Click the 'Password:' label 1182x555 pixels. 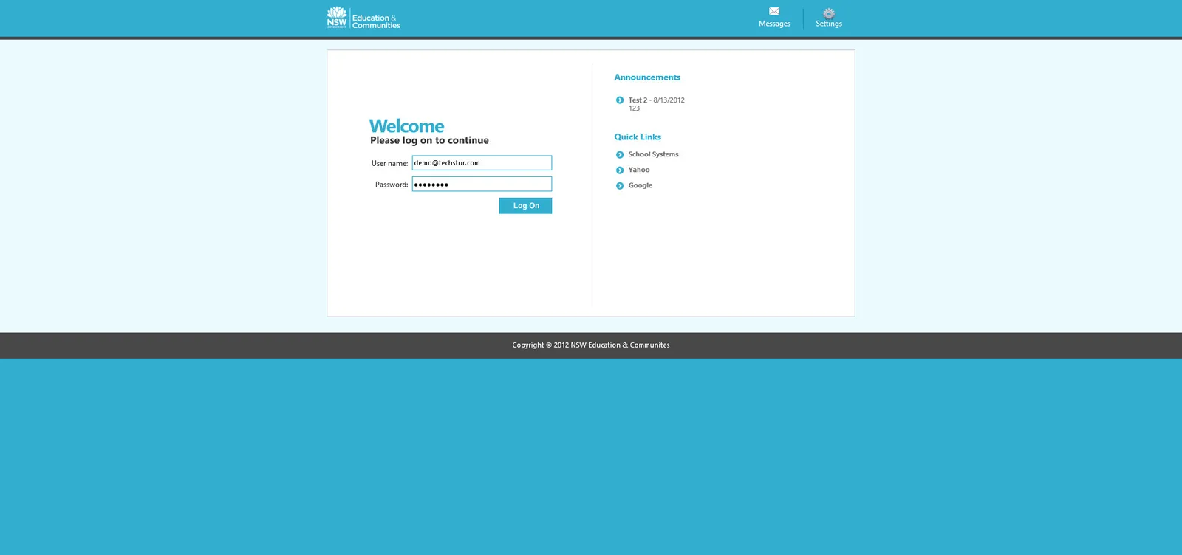tap(391, 185)
